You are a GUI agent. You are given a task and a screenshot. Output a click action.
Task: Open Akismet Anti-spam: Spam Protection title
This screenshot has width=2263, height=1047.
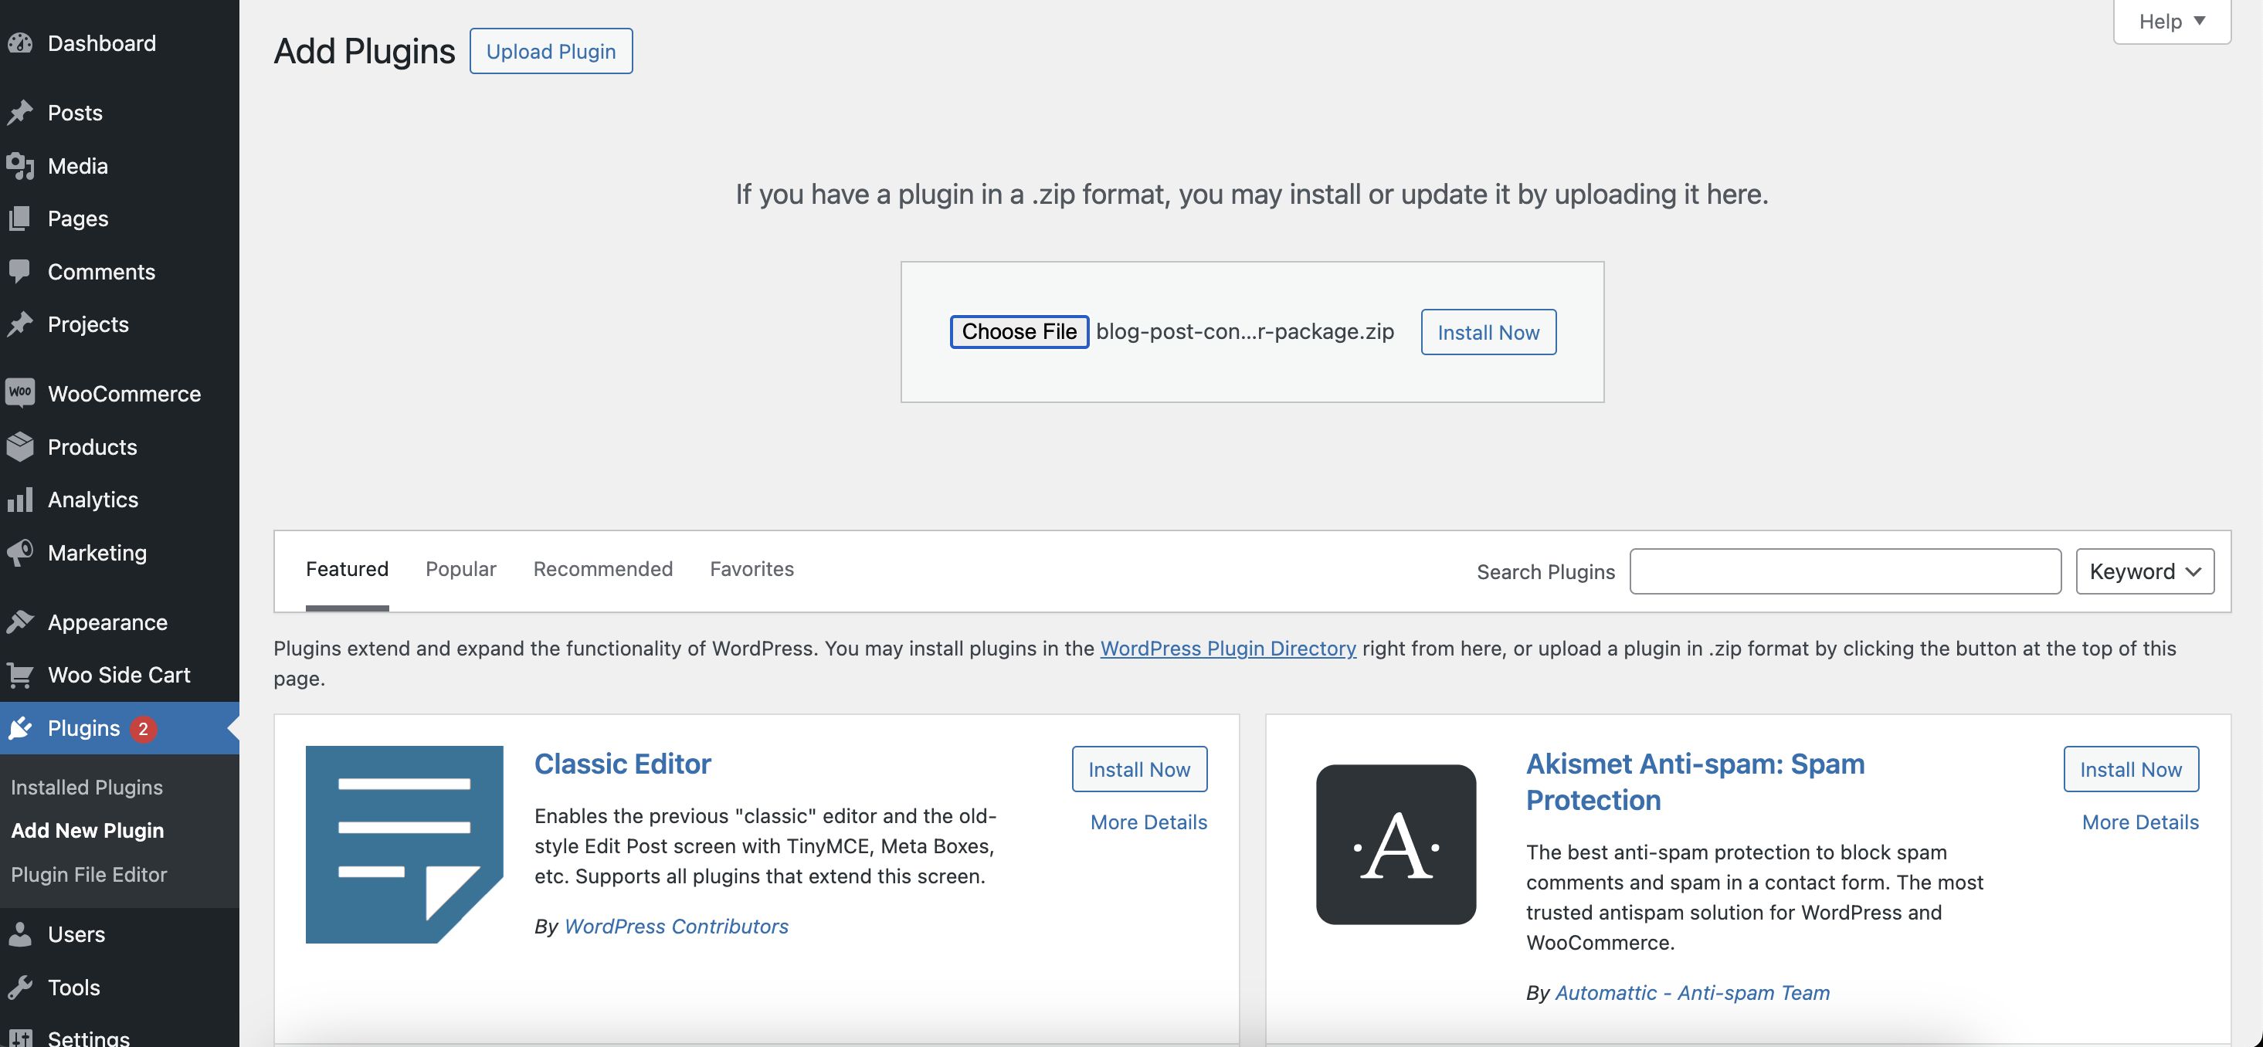[1695, 781]
